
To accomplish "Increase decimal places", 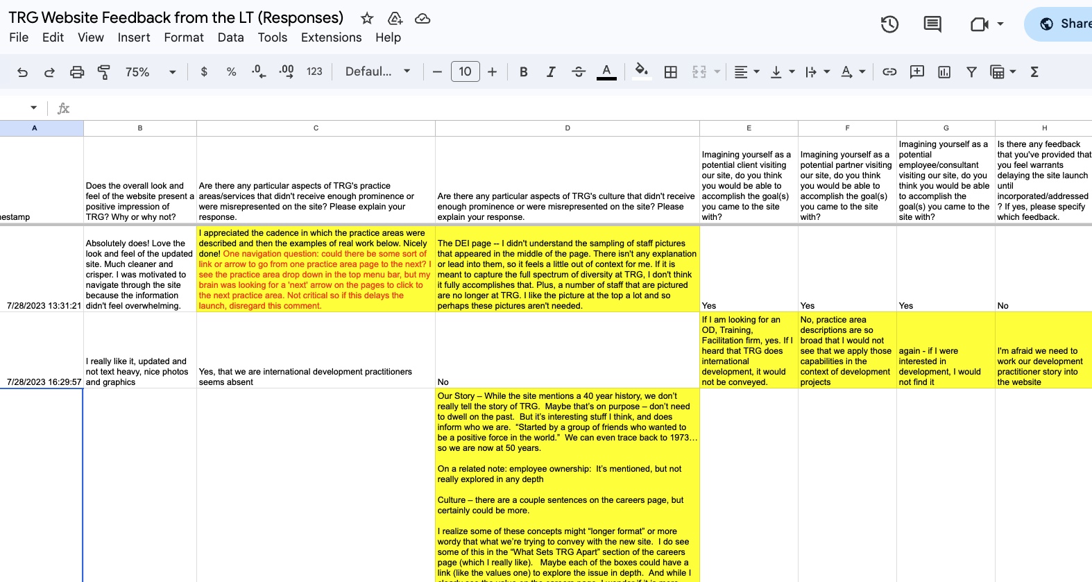I will 286,71.
